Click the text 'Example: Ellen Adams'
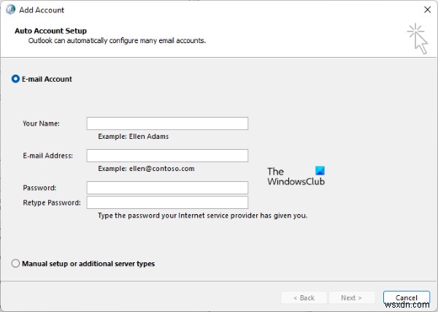 coord(134,137)
